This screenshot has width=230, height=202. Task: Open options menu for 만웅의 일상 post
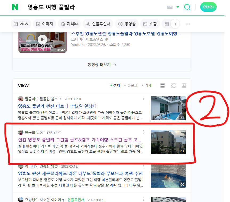(x=144, y=132)
